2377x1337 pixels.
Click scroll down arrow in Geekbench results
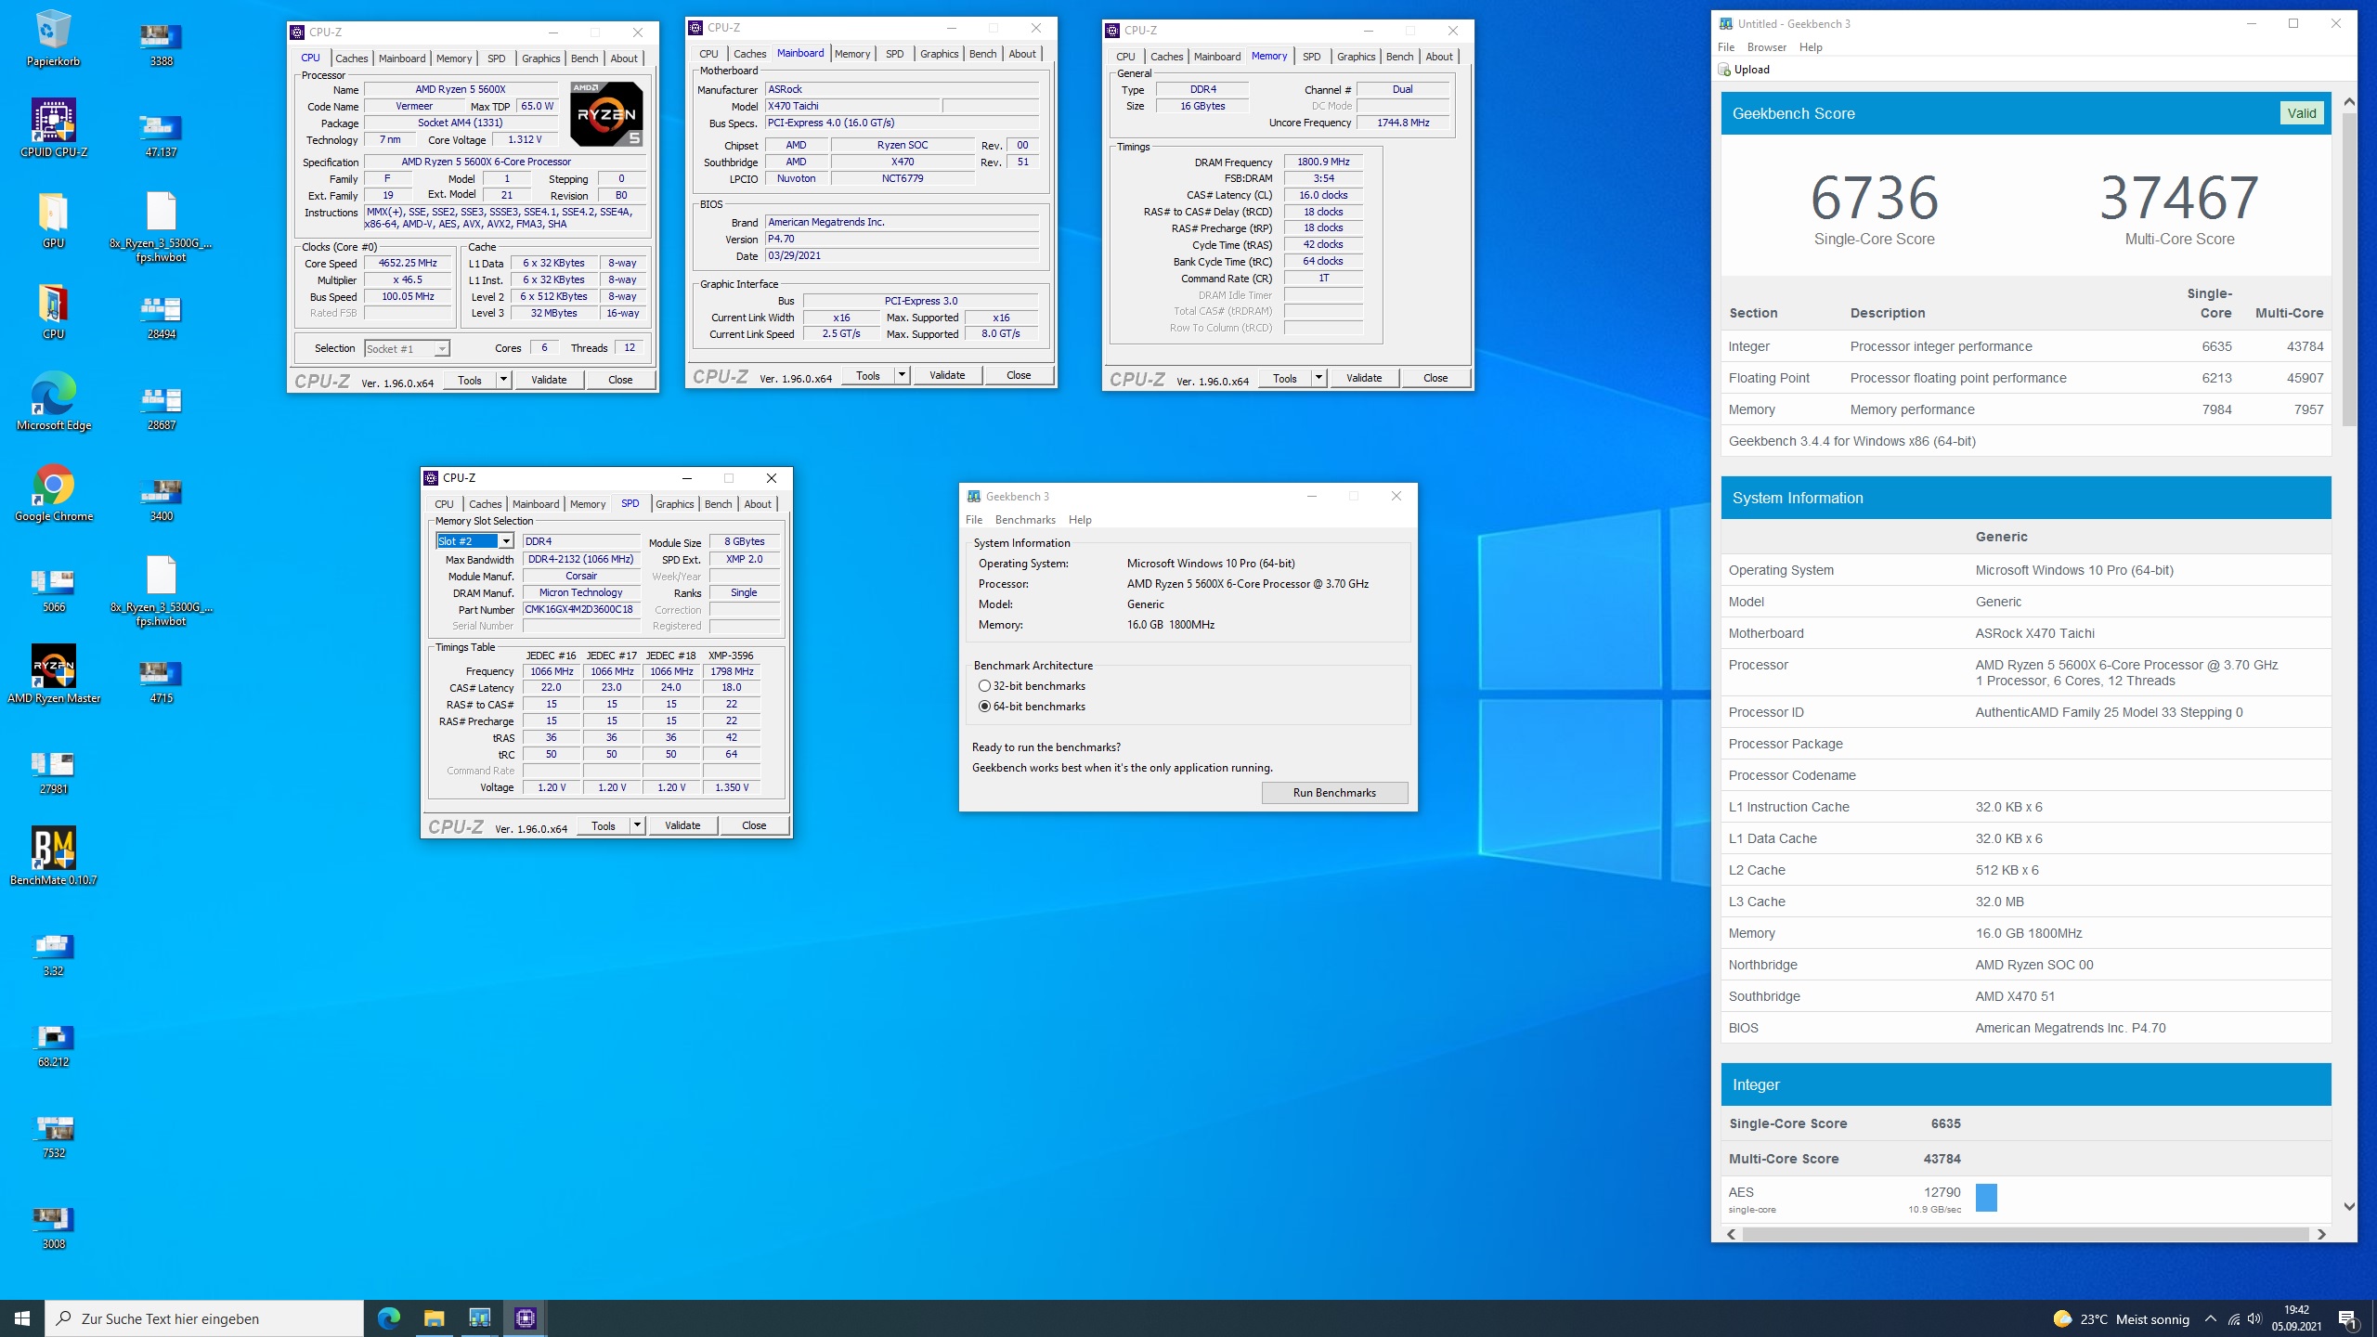click(2348, 1207)
